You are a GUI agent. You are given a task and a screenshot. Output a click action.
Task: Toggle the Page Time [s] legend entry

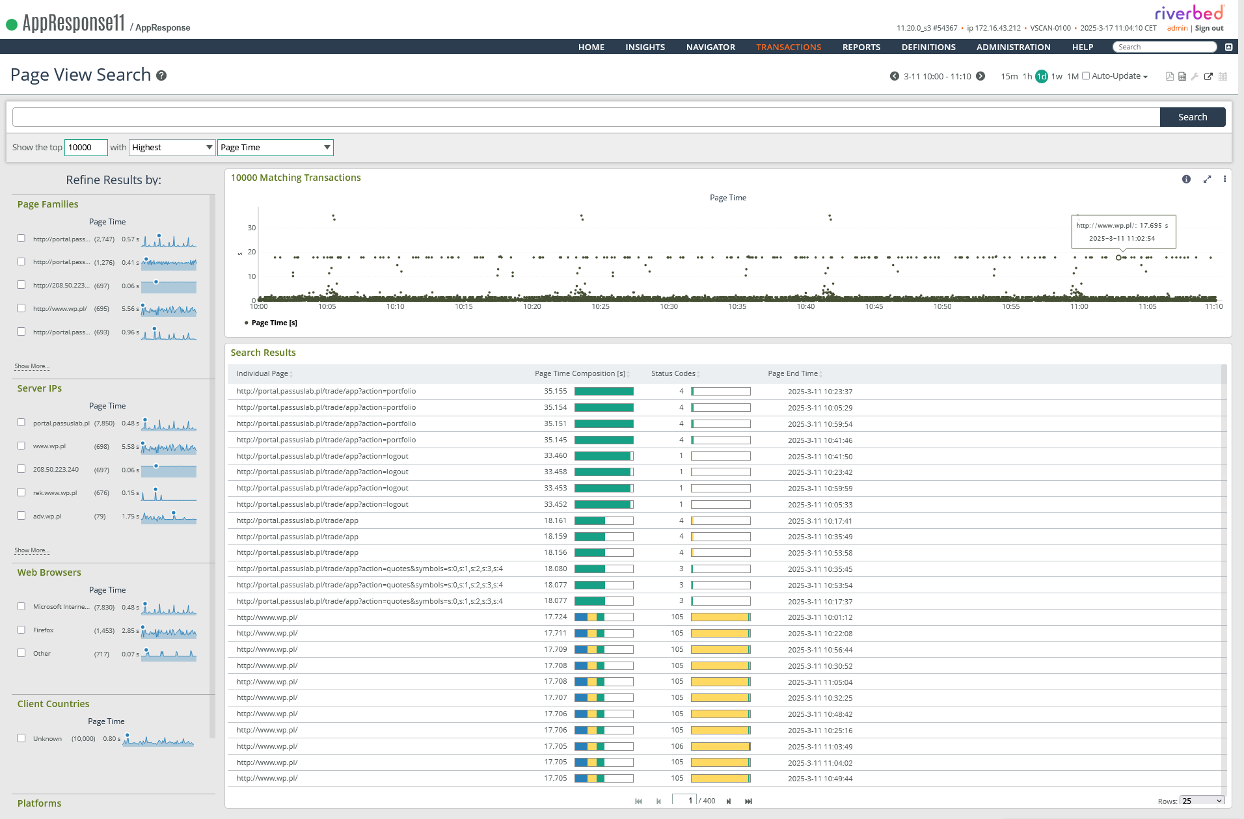click(x=271, y=323)
